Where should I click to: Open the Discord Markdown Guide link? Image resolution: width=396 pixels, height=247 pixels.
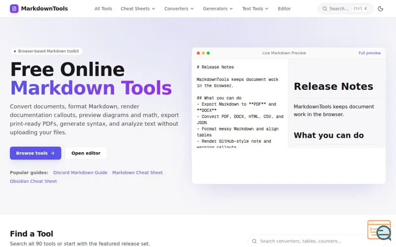(80, 172)
